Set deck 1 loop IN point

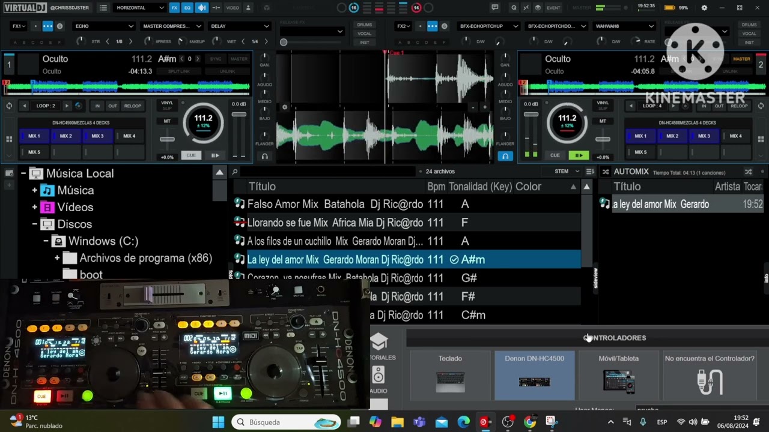tap(97, 106)
